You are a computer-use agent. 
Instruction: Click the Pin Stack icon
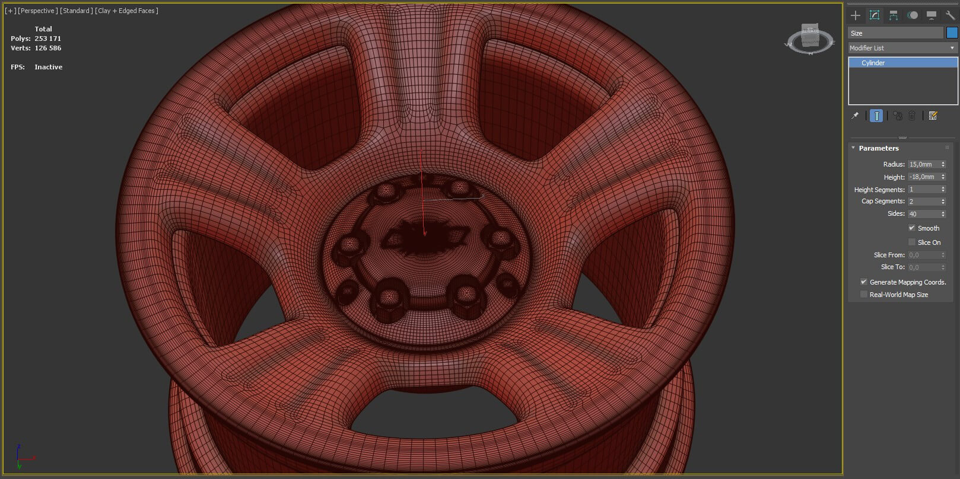point(855,116)
